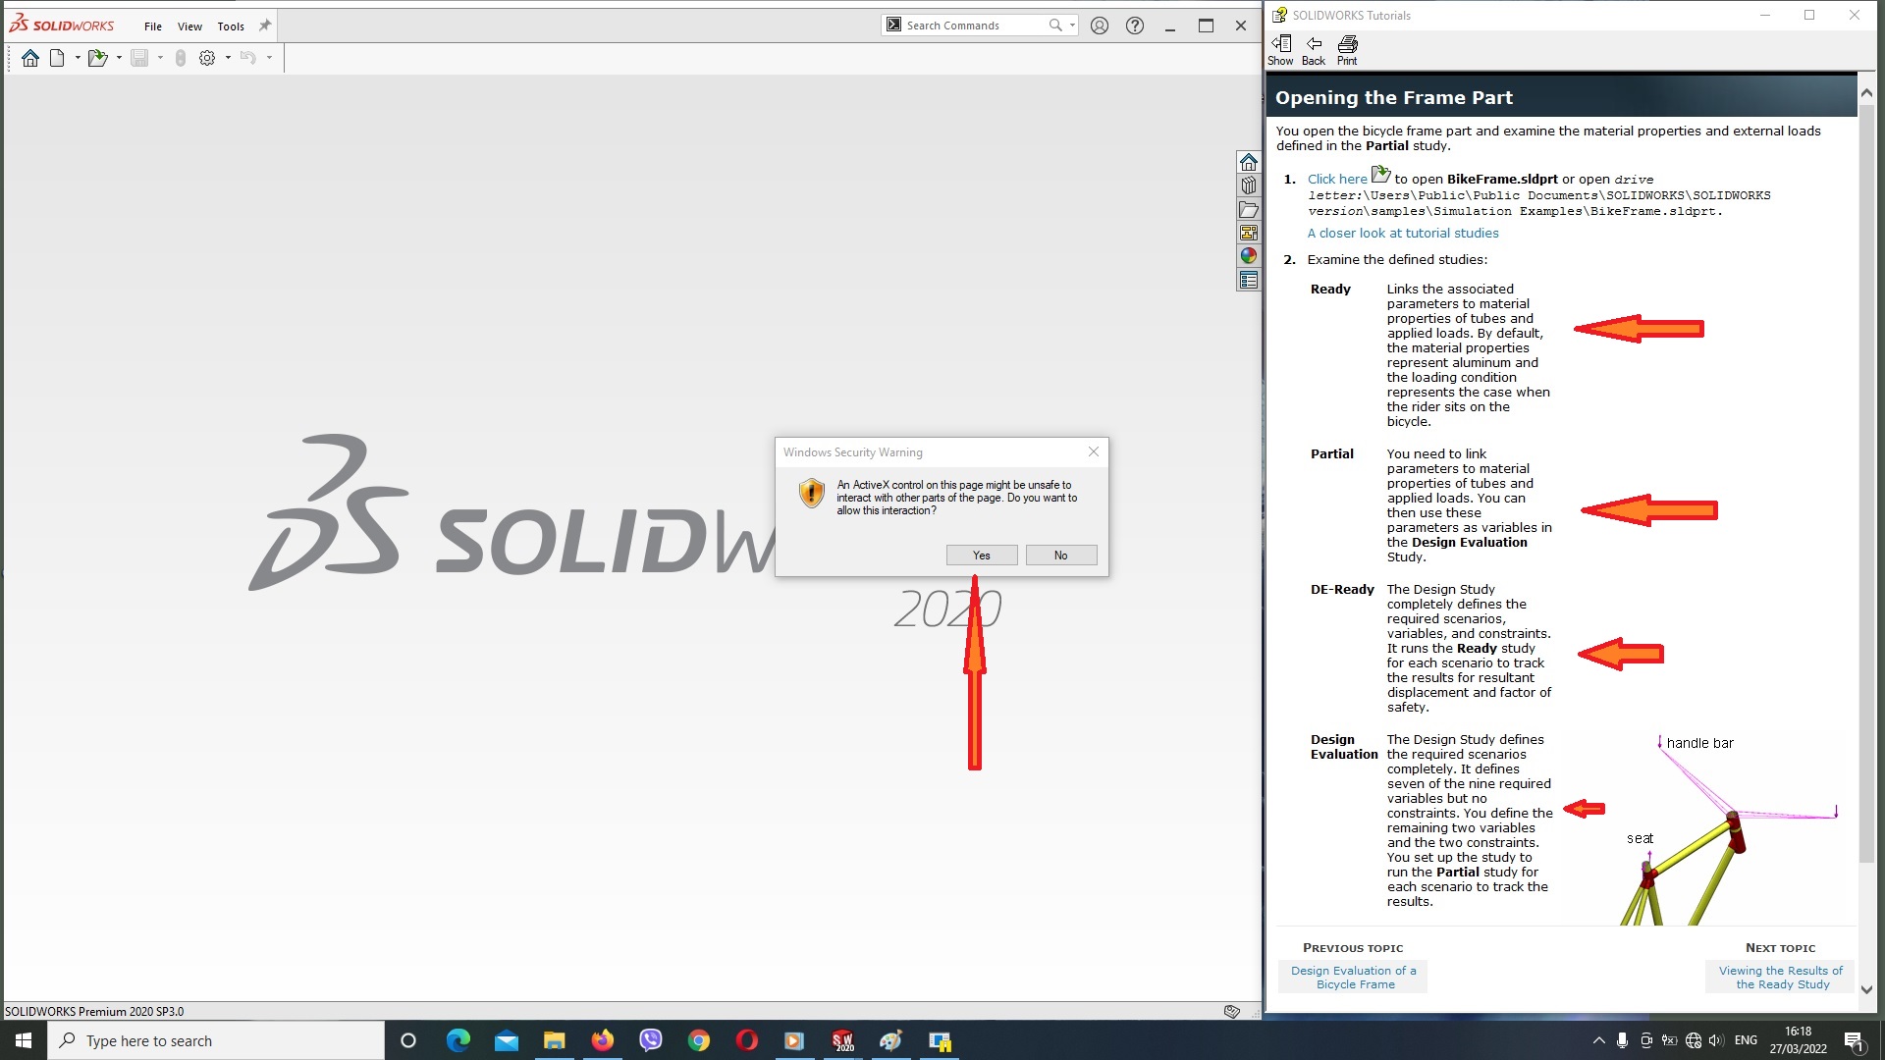Click No to deny ActiveX interaction

(x=1060, y=554)
